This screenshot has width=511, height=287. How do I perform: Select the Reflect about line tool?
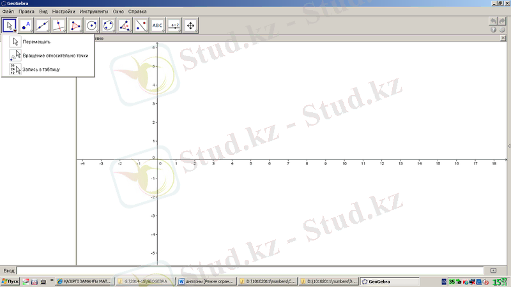141,26
